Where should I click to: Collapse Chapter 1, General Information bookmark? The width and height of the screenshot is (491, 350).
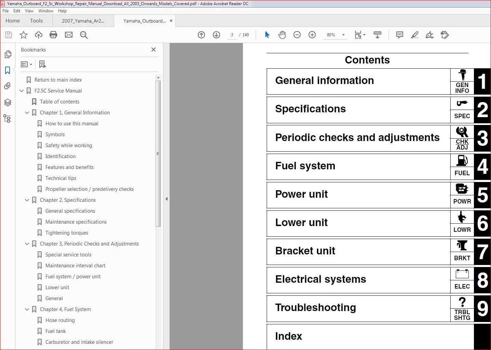pos(27,113)
